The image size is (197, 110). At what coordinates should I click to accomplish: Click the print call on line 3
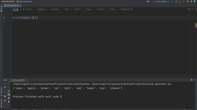click(16, 18)
